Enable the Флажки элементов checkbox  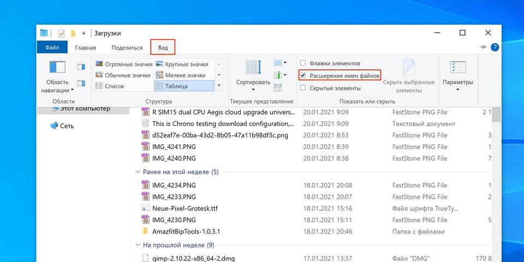(302, 63)
